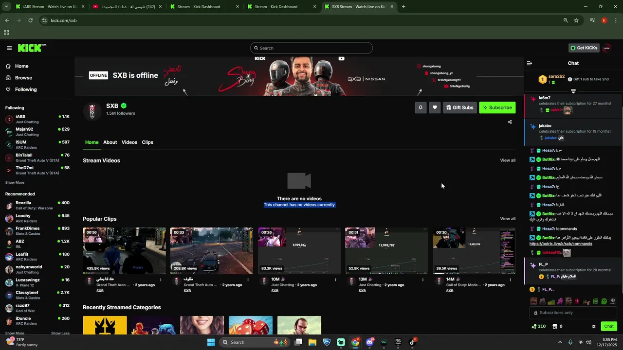This screenshot has width=623, height=350.
Task: Collapse Recommended list with Show Less
Action: pos(60,333)
